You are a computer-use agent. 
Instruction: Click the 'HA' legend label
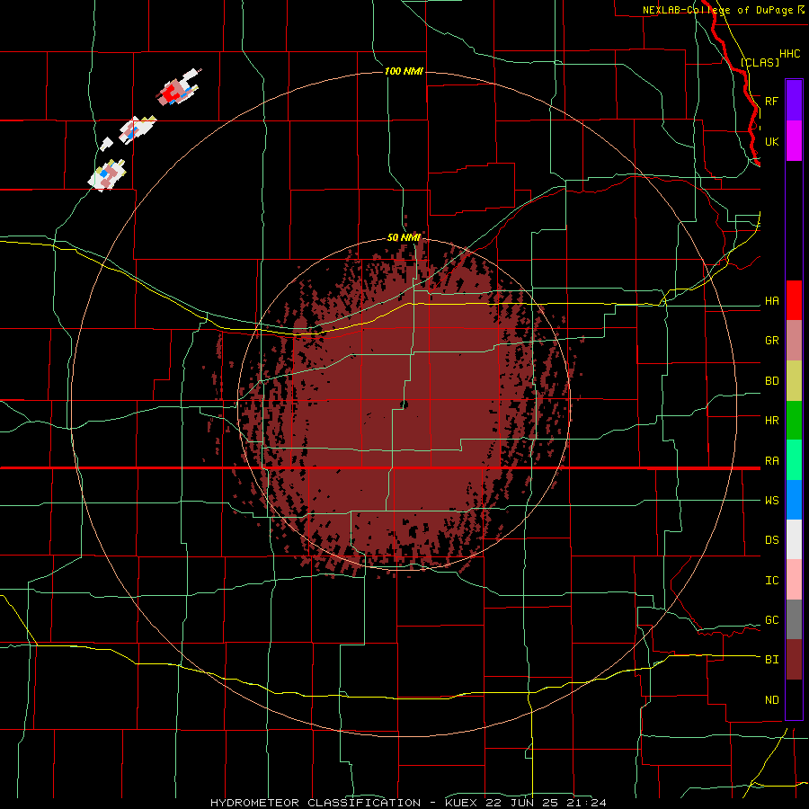(x=771, y=301)
